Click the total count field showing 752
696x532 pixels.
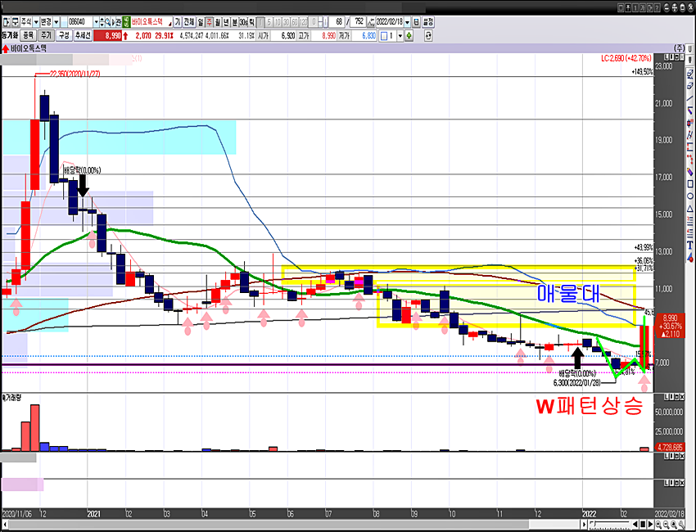tap(358, 22)
